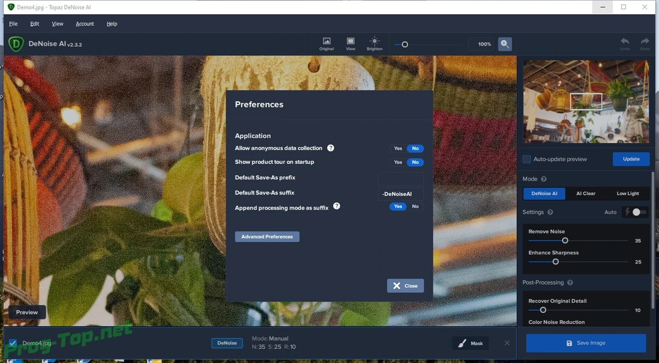The height and width of the screenshot is (363, 659).
Task: Click the Redo arrow icon
Action: (x=645, y=41)
